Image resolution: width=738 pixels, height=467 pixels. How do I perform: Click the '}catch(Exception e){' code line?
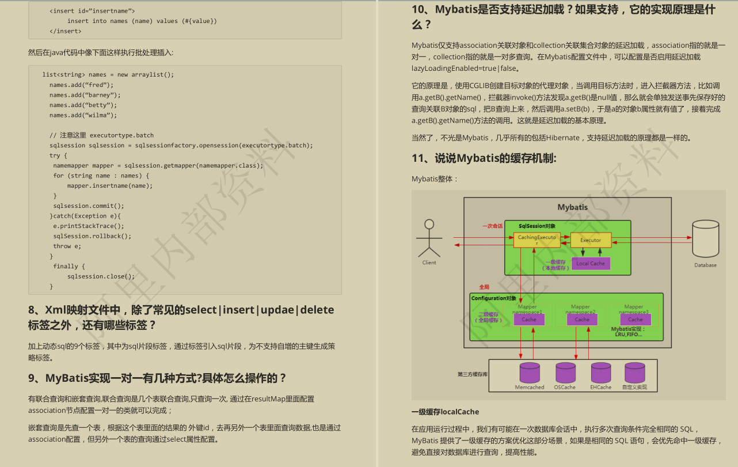85,216
